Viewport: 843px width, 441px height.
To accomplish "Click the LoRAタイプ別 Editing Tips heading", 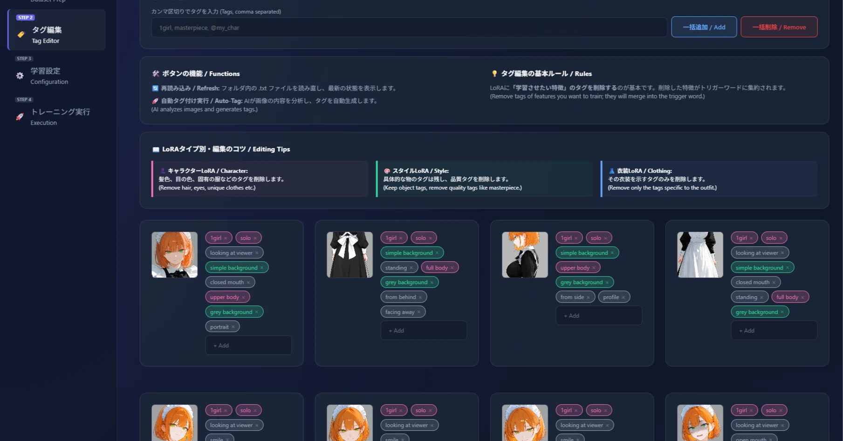I will pos(221,149).
